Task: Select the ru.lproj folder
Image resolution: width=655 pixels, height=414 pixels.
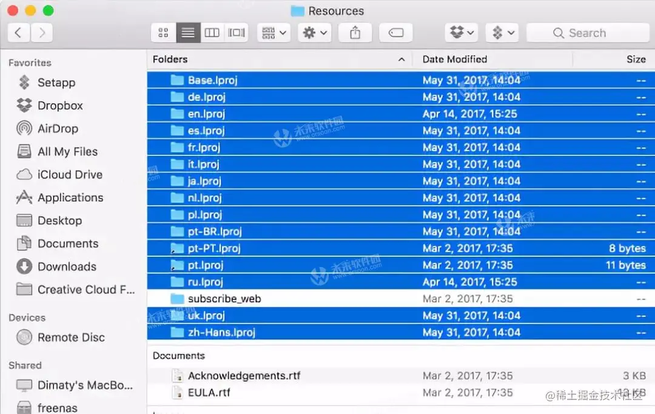Action: [x=401, y=282]
